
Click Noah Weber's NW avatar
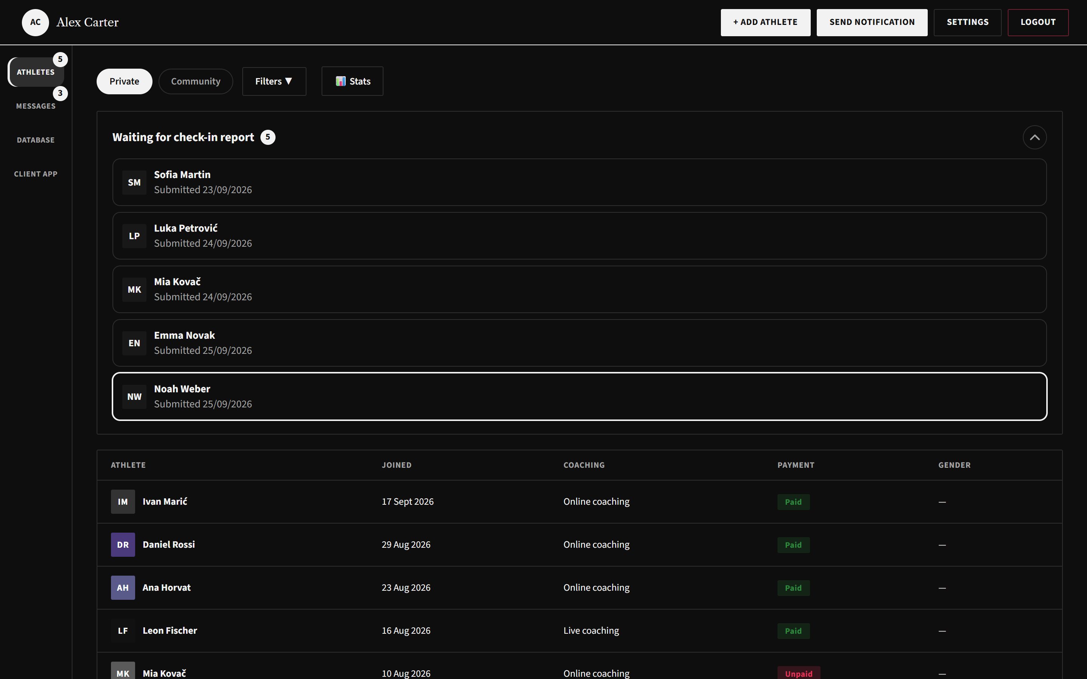(134, 396)
